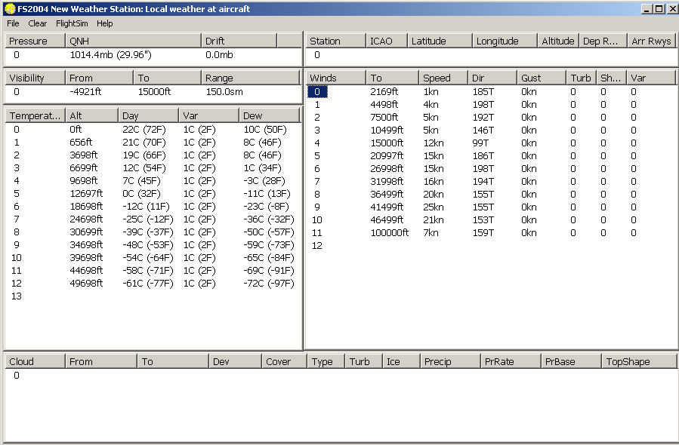Screen dimensions: 679x445
Task: Click the Speed column header
Action: pos(443,78)
